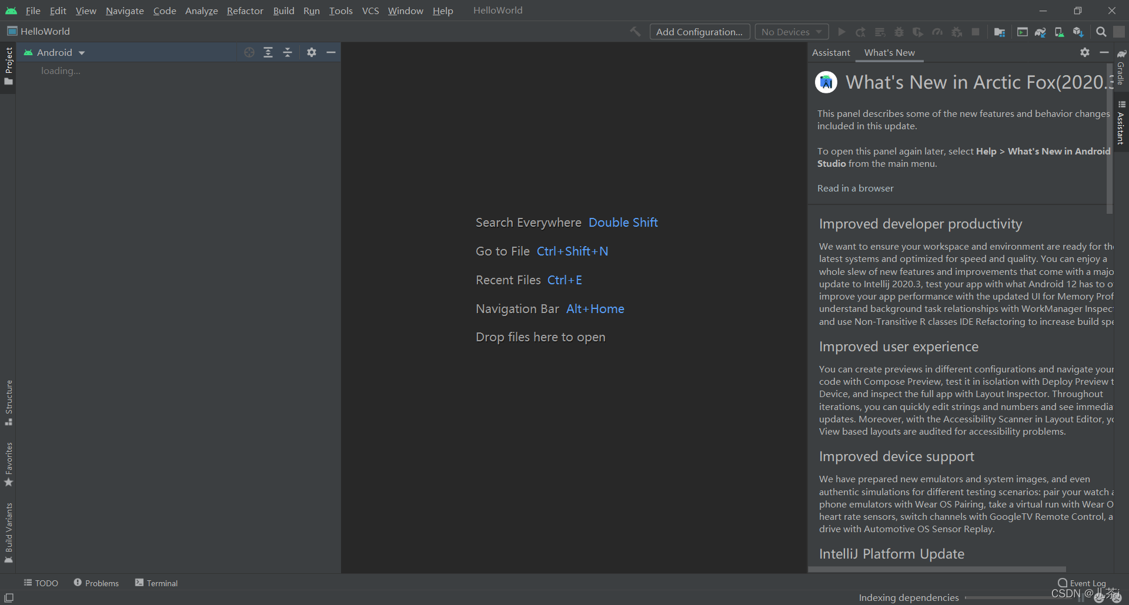Click Apply Changes and Restart Activity icon
The image size is (1129, 605).
click(x=861, y=32)
